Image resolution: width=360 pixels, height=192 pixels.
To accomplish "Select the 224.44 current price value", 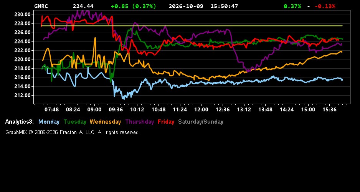I will (x=83, y=6).
